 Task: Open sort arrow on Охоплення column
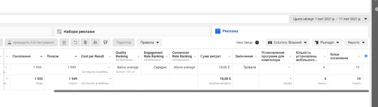[41, 56]
